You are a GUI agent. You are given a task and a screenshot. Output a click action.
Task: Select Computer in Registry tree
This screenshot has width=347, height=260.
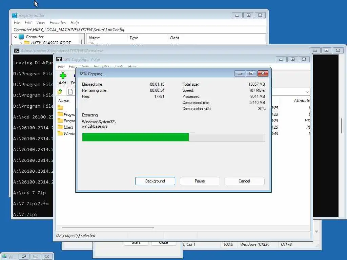coord(35,37)
